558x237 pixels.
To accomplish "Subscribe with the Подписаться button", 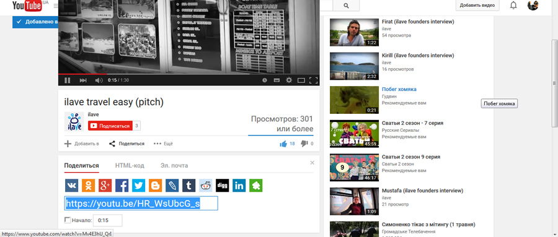I will pyautogui.click(x=110, y=126).
